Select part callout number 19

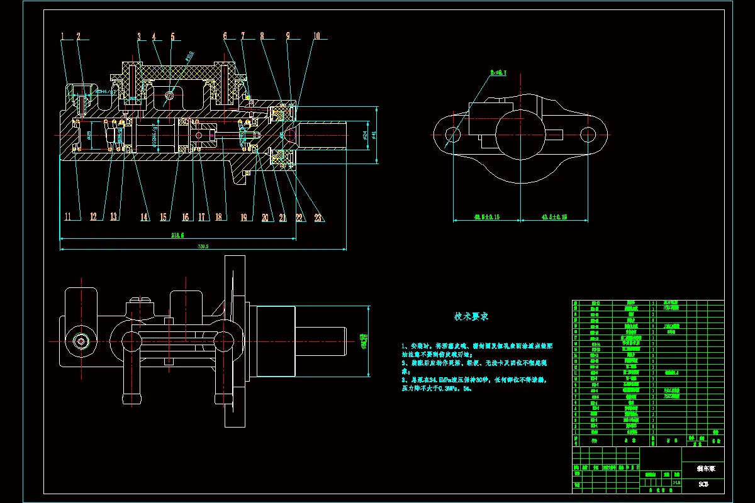[x=244, y=217]
